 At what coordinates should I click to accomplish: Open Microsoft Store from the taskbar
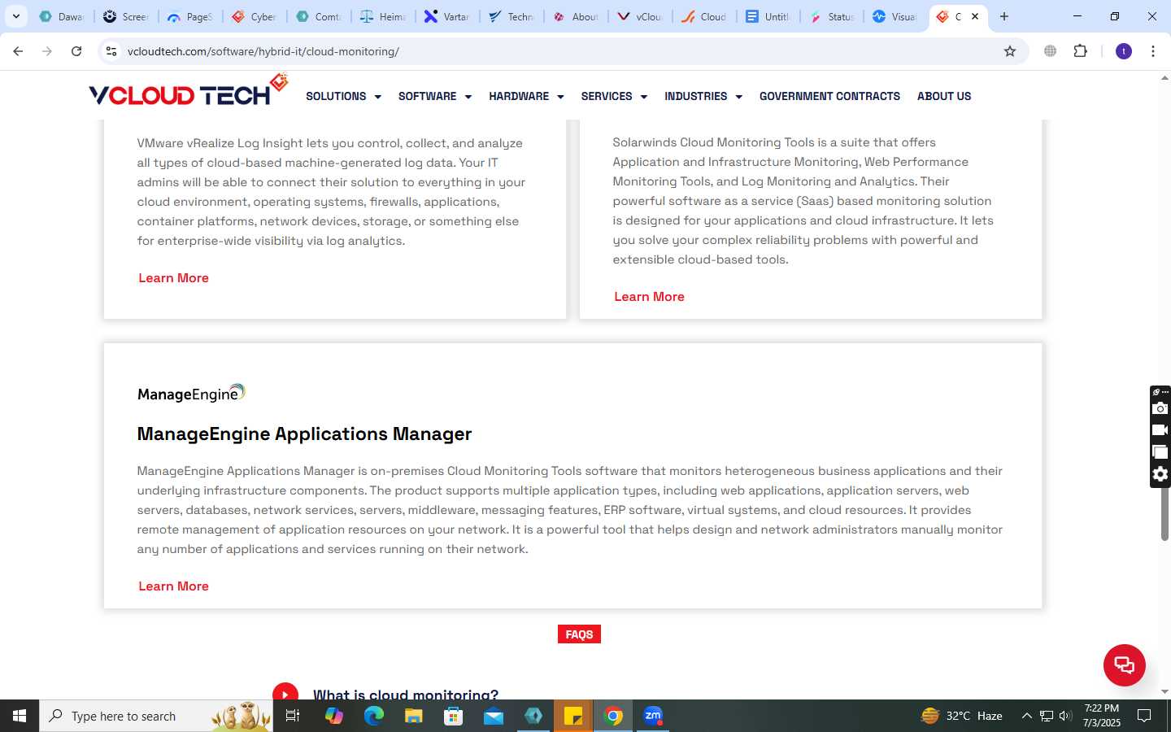(454, 716)
